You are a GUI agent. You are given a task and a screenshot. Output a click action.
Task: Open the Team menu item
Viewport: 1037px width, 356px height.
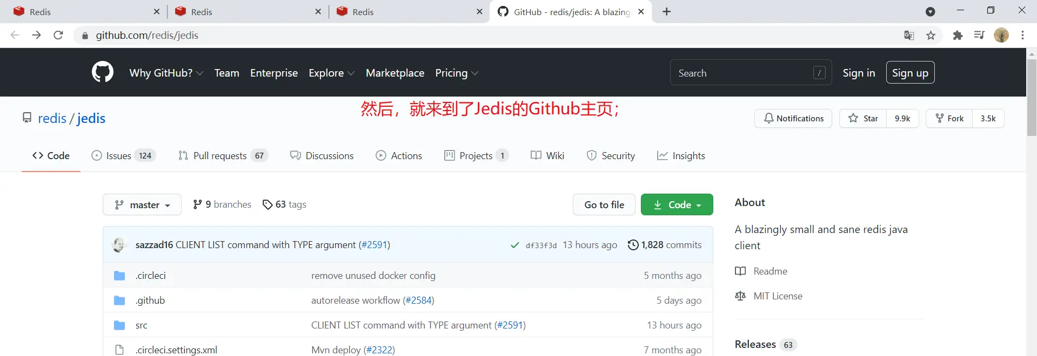226,73
